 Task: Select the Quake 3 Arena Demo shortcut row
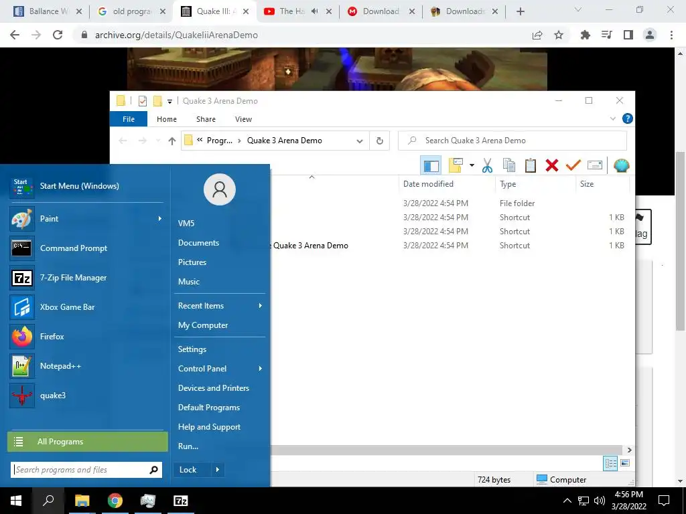coord(451,246)
